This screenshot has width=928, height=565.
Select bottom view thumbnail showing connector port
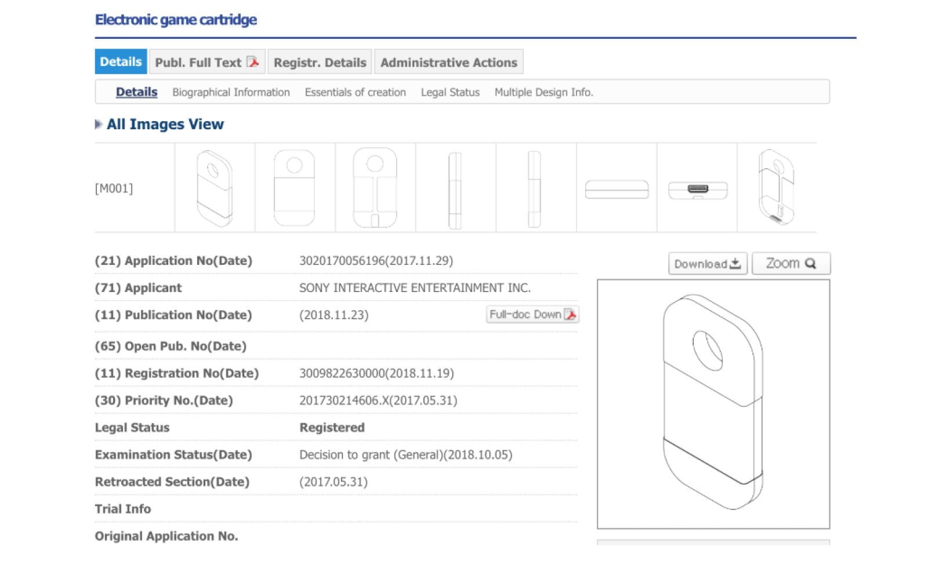(697, 189)
